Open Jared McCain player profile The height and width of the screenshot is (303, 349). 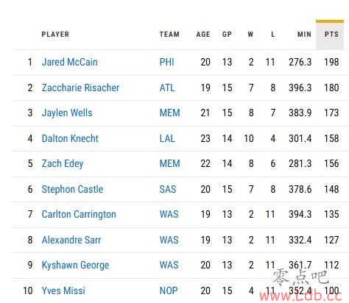coord(69,62)
